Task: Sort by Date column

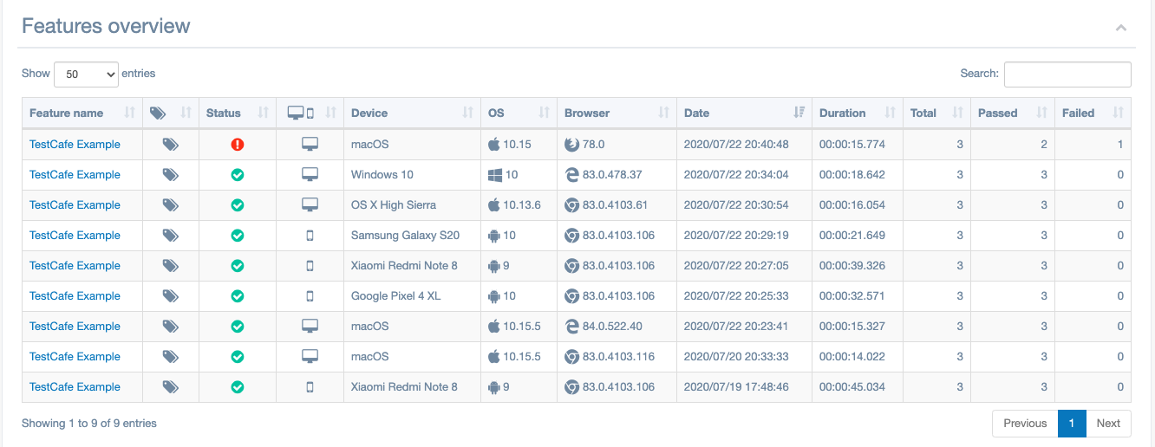Action: click(x=745, y=113)
